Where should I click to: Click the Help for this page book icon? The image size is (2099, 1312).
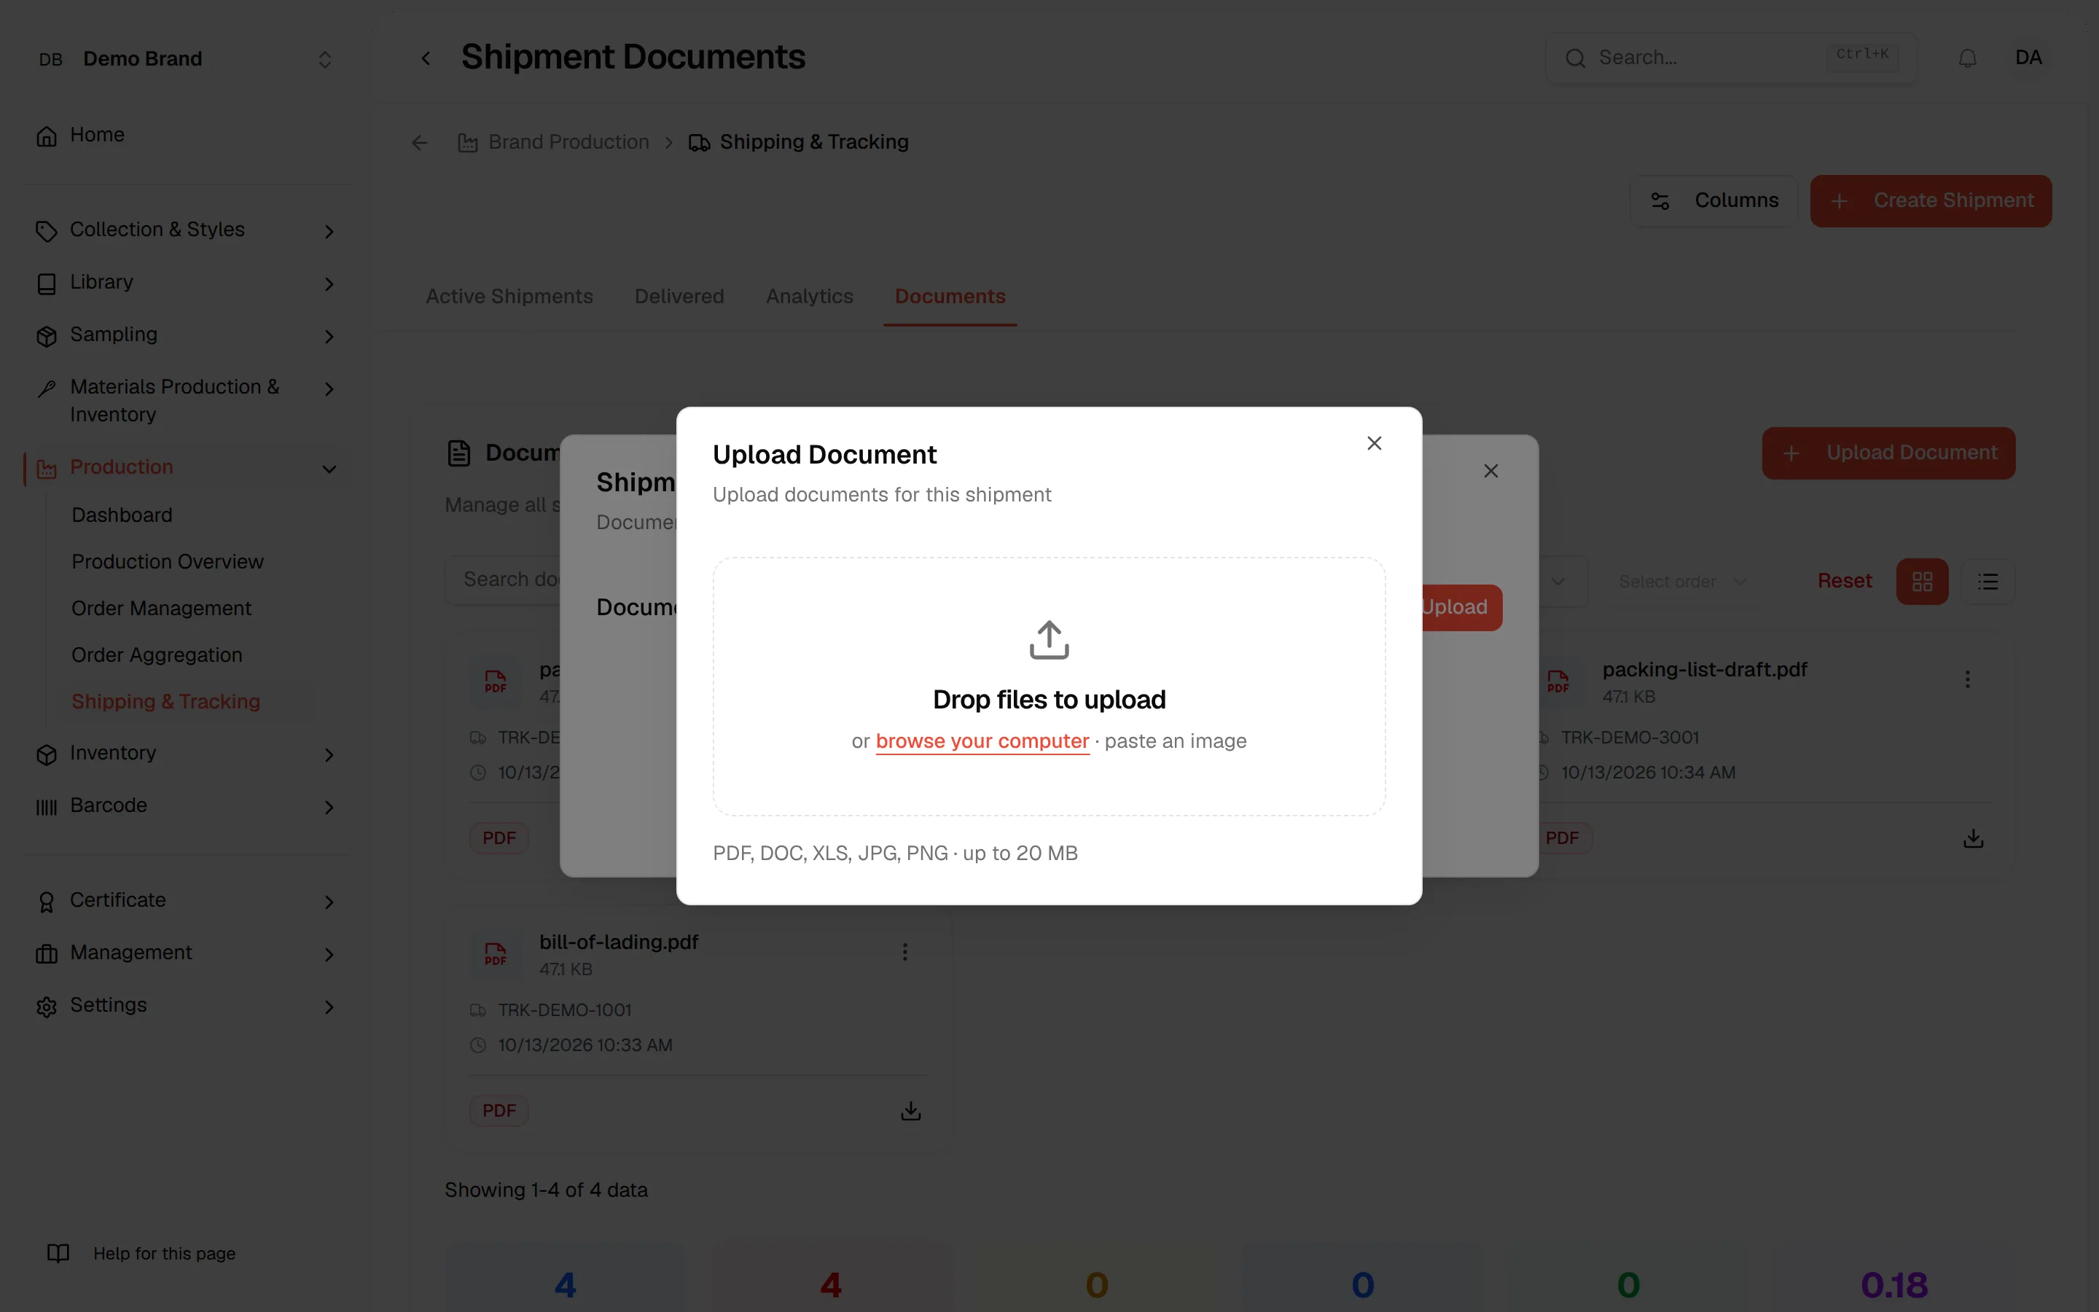click(x=58, y=1253)
